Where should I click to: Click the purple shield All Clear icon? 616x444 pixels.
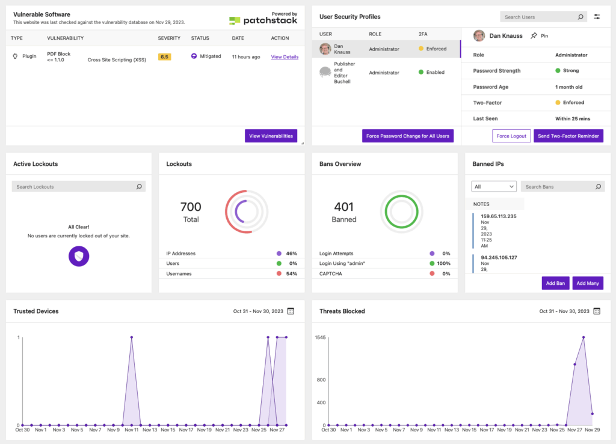[x=79, y=256]
